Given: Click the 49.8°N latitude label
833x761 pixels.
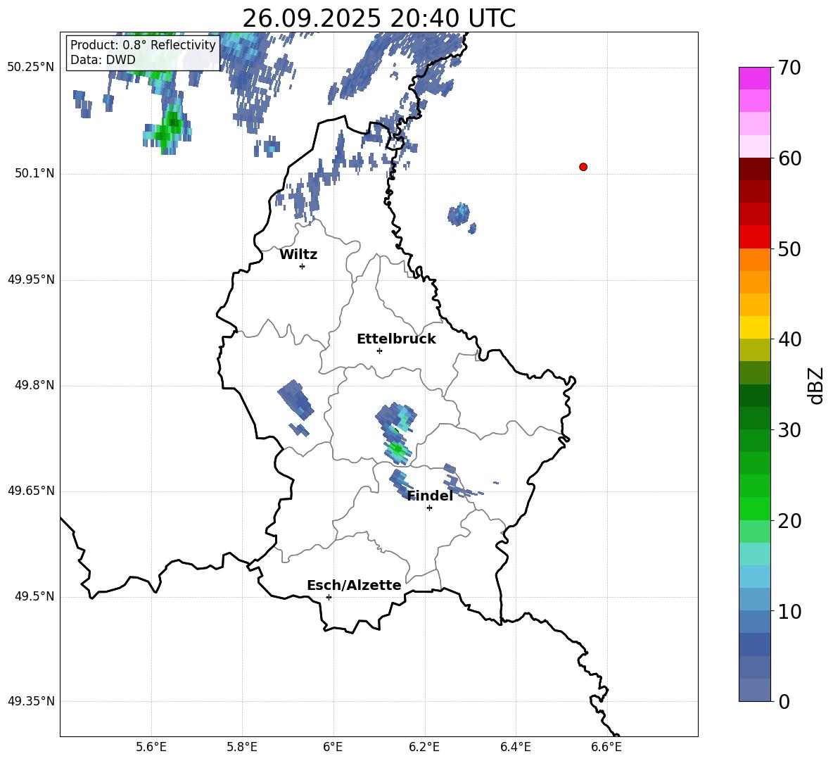Looking at the screenshot, I should [34, 385].
